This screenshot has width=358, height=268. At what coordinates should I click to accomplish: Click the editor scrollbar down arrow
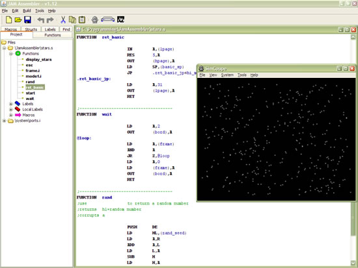click(x=353, y=263)
